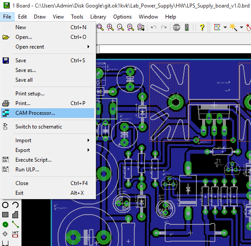Screen dimensions: 251x246
Task: Click the EAGLE board icon in title bar
Action: coord(7,5)
